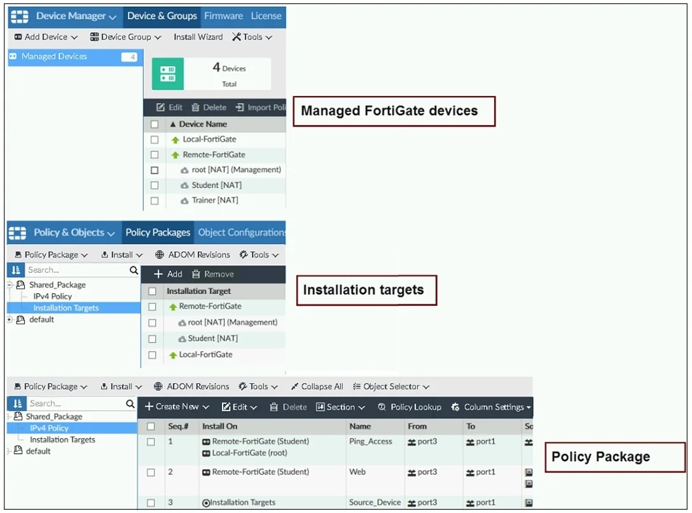
Task: Open the Object Configurations tab
Action: coord(242,233)
